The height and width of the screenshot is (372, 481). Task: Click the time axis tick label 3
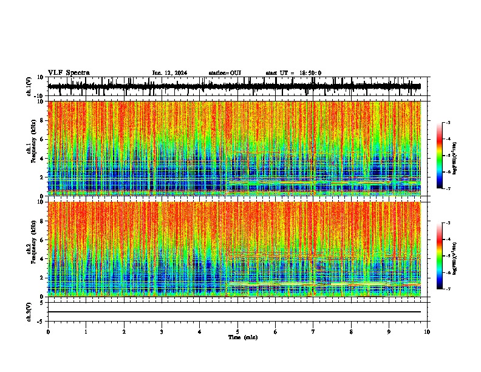point(162,332)
